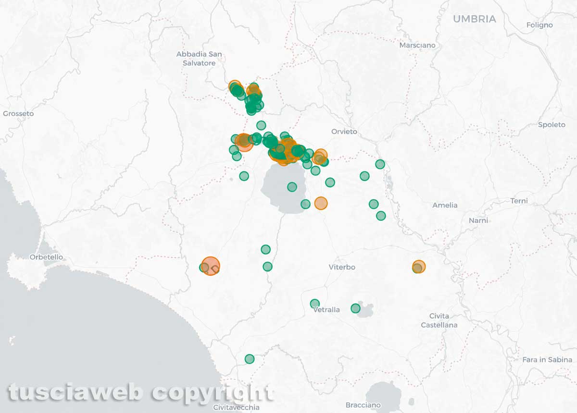Click the green marker inside Lake Bolsena
Viewport: 577px width, 413px height.
[x=292, y=187]
